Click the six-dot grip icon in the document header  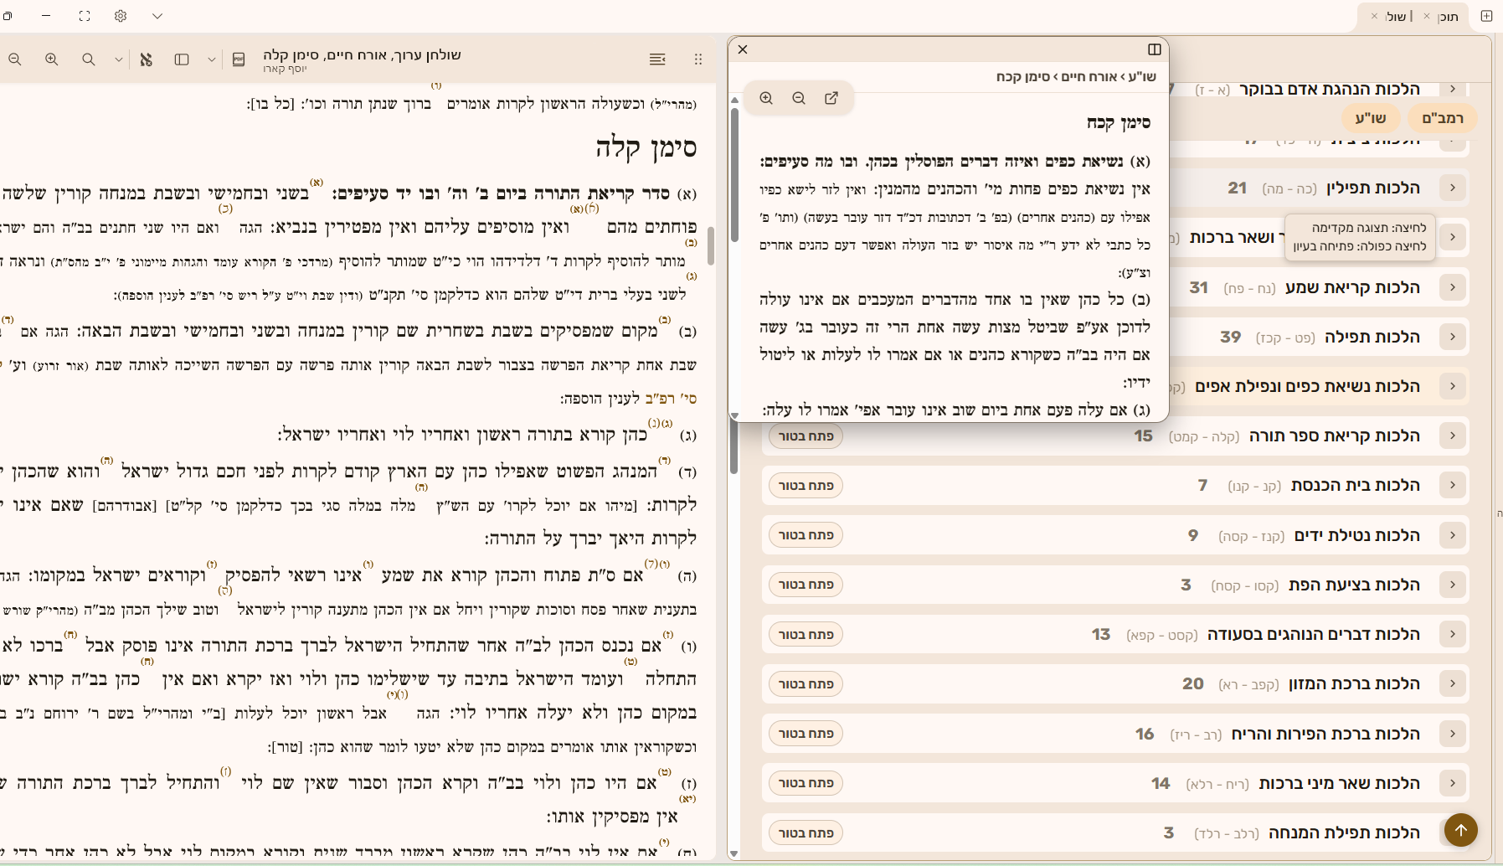(698, 59)
